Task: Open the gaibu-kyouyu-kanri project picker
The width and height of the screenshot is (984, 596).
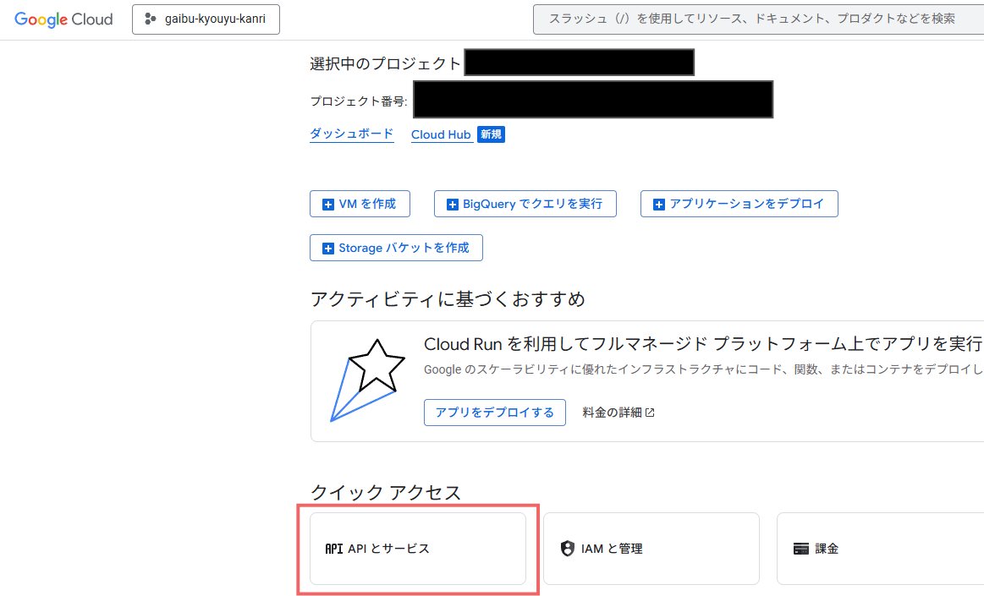Action: pos(206,19)
